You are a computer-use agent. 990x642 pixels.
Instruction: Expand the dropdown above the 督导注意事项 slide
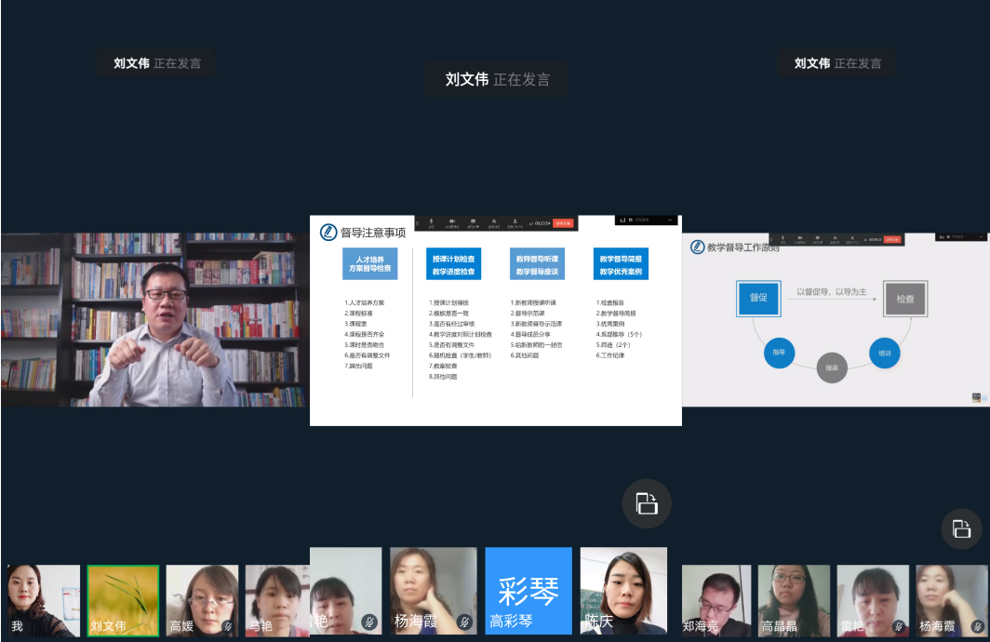[x=670, y=221]
